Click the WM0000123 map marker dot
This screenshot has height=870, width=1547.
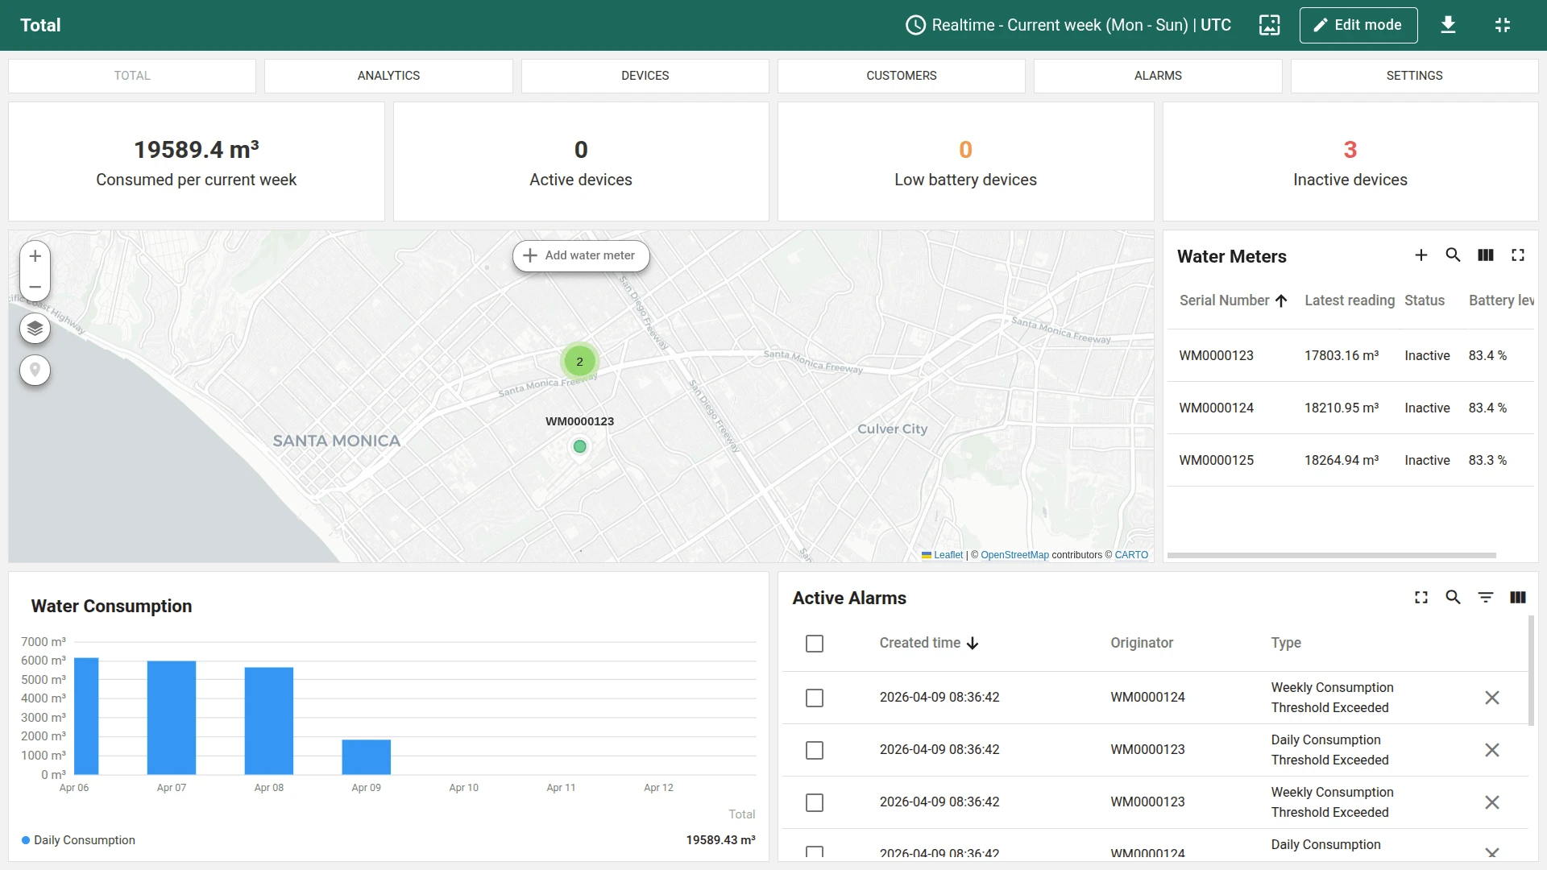[579, 446]
